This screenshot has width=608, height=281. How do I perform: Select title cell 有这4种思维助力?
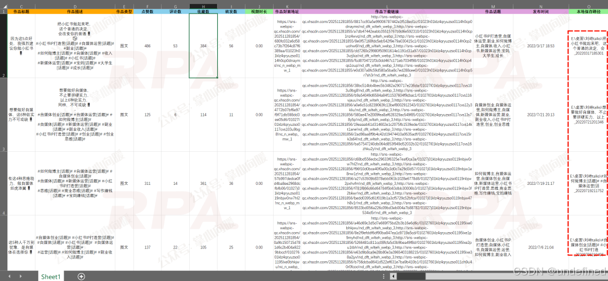[x=21, y=183]
